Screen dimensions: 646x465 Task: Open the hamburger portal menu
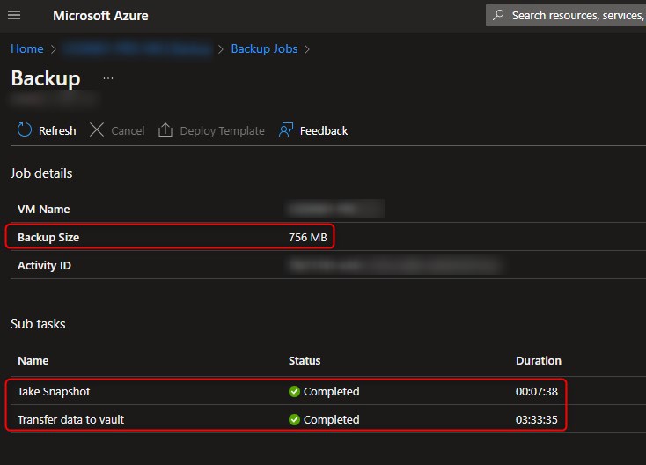click(x=14, y=15)
